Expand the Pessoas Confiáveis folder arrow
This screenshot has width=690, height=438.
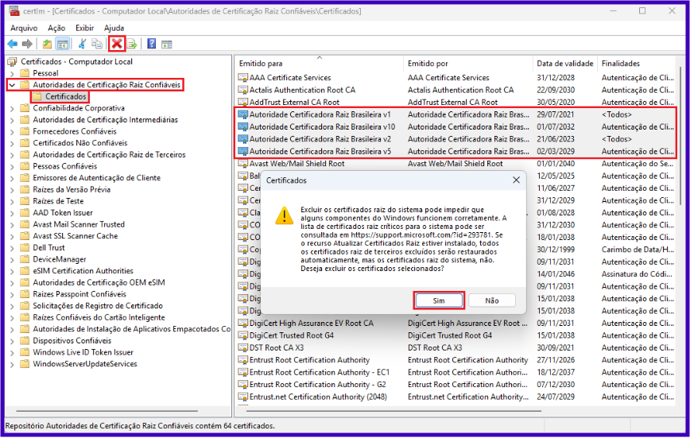(12, 166)
